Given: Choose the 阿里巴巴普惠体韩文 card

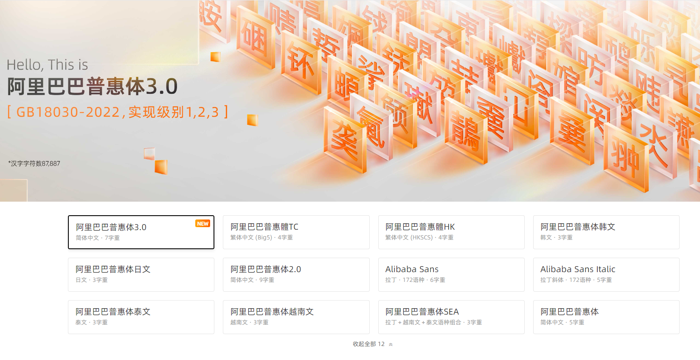Looking at the screenshot, I should tap(606, 232).
